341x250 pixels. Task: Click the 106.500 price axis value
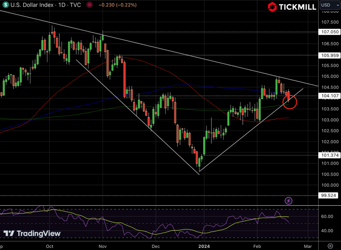pyautogui.click(x=330, y=44)
